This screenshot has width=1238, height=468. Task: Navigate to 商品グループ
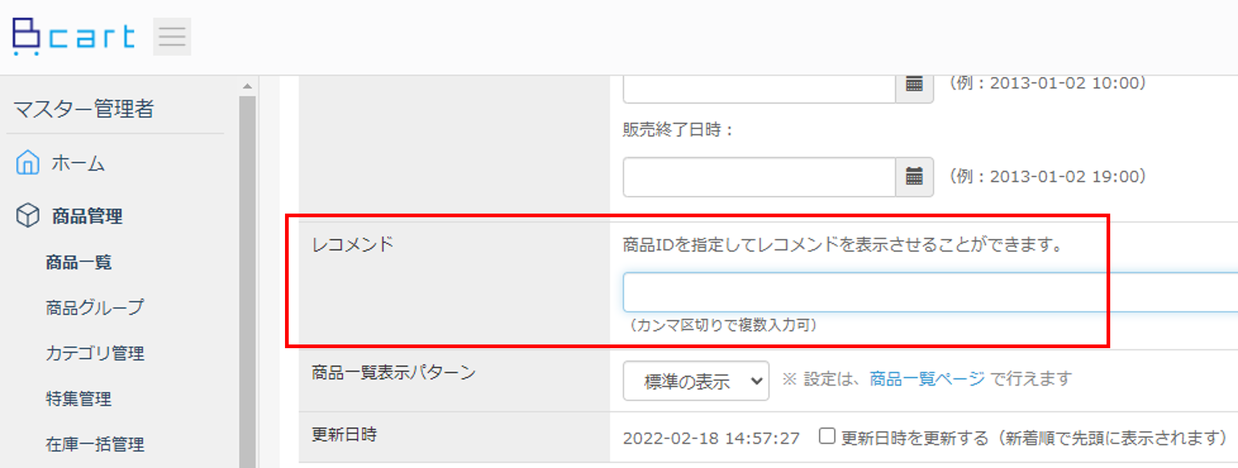tap(94, 308)
